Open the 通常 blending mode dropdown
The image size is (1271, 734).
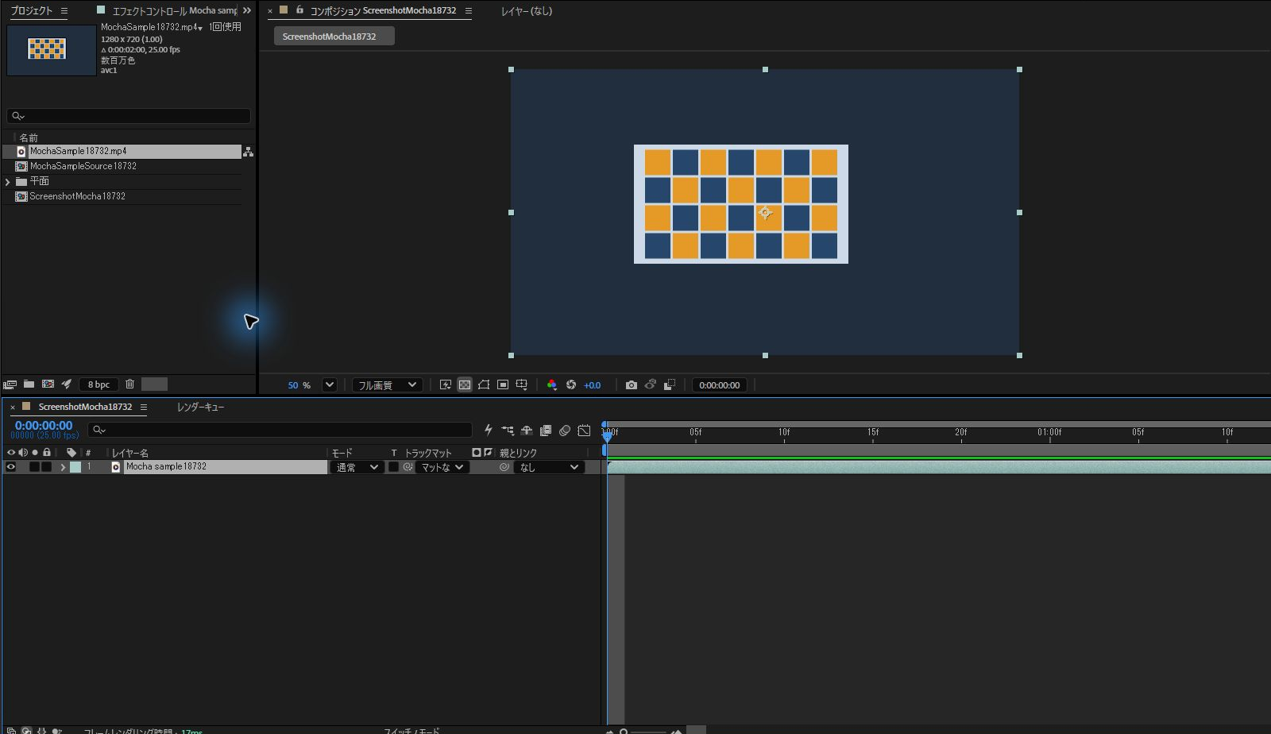(356, 467)
